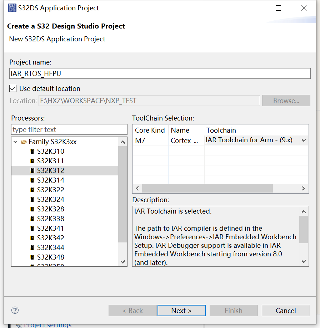
Task: Click the processor filter text box
Action: [69, 129]
